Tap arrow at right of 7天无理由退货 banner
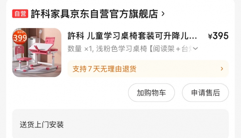This screenshot has width=241, height=138. [222, 68]
